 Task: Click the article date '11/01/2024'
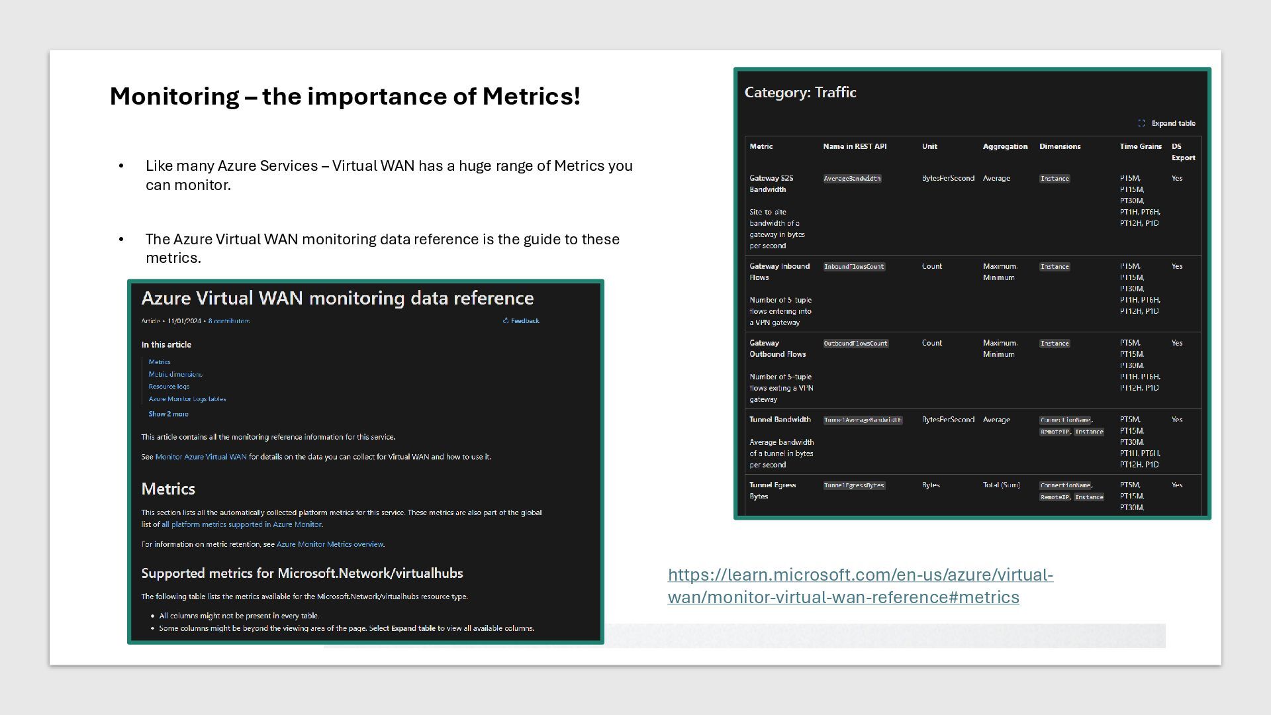tap(184, 321)
